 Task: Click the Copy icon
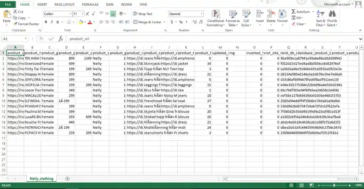click(15, 18)
